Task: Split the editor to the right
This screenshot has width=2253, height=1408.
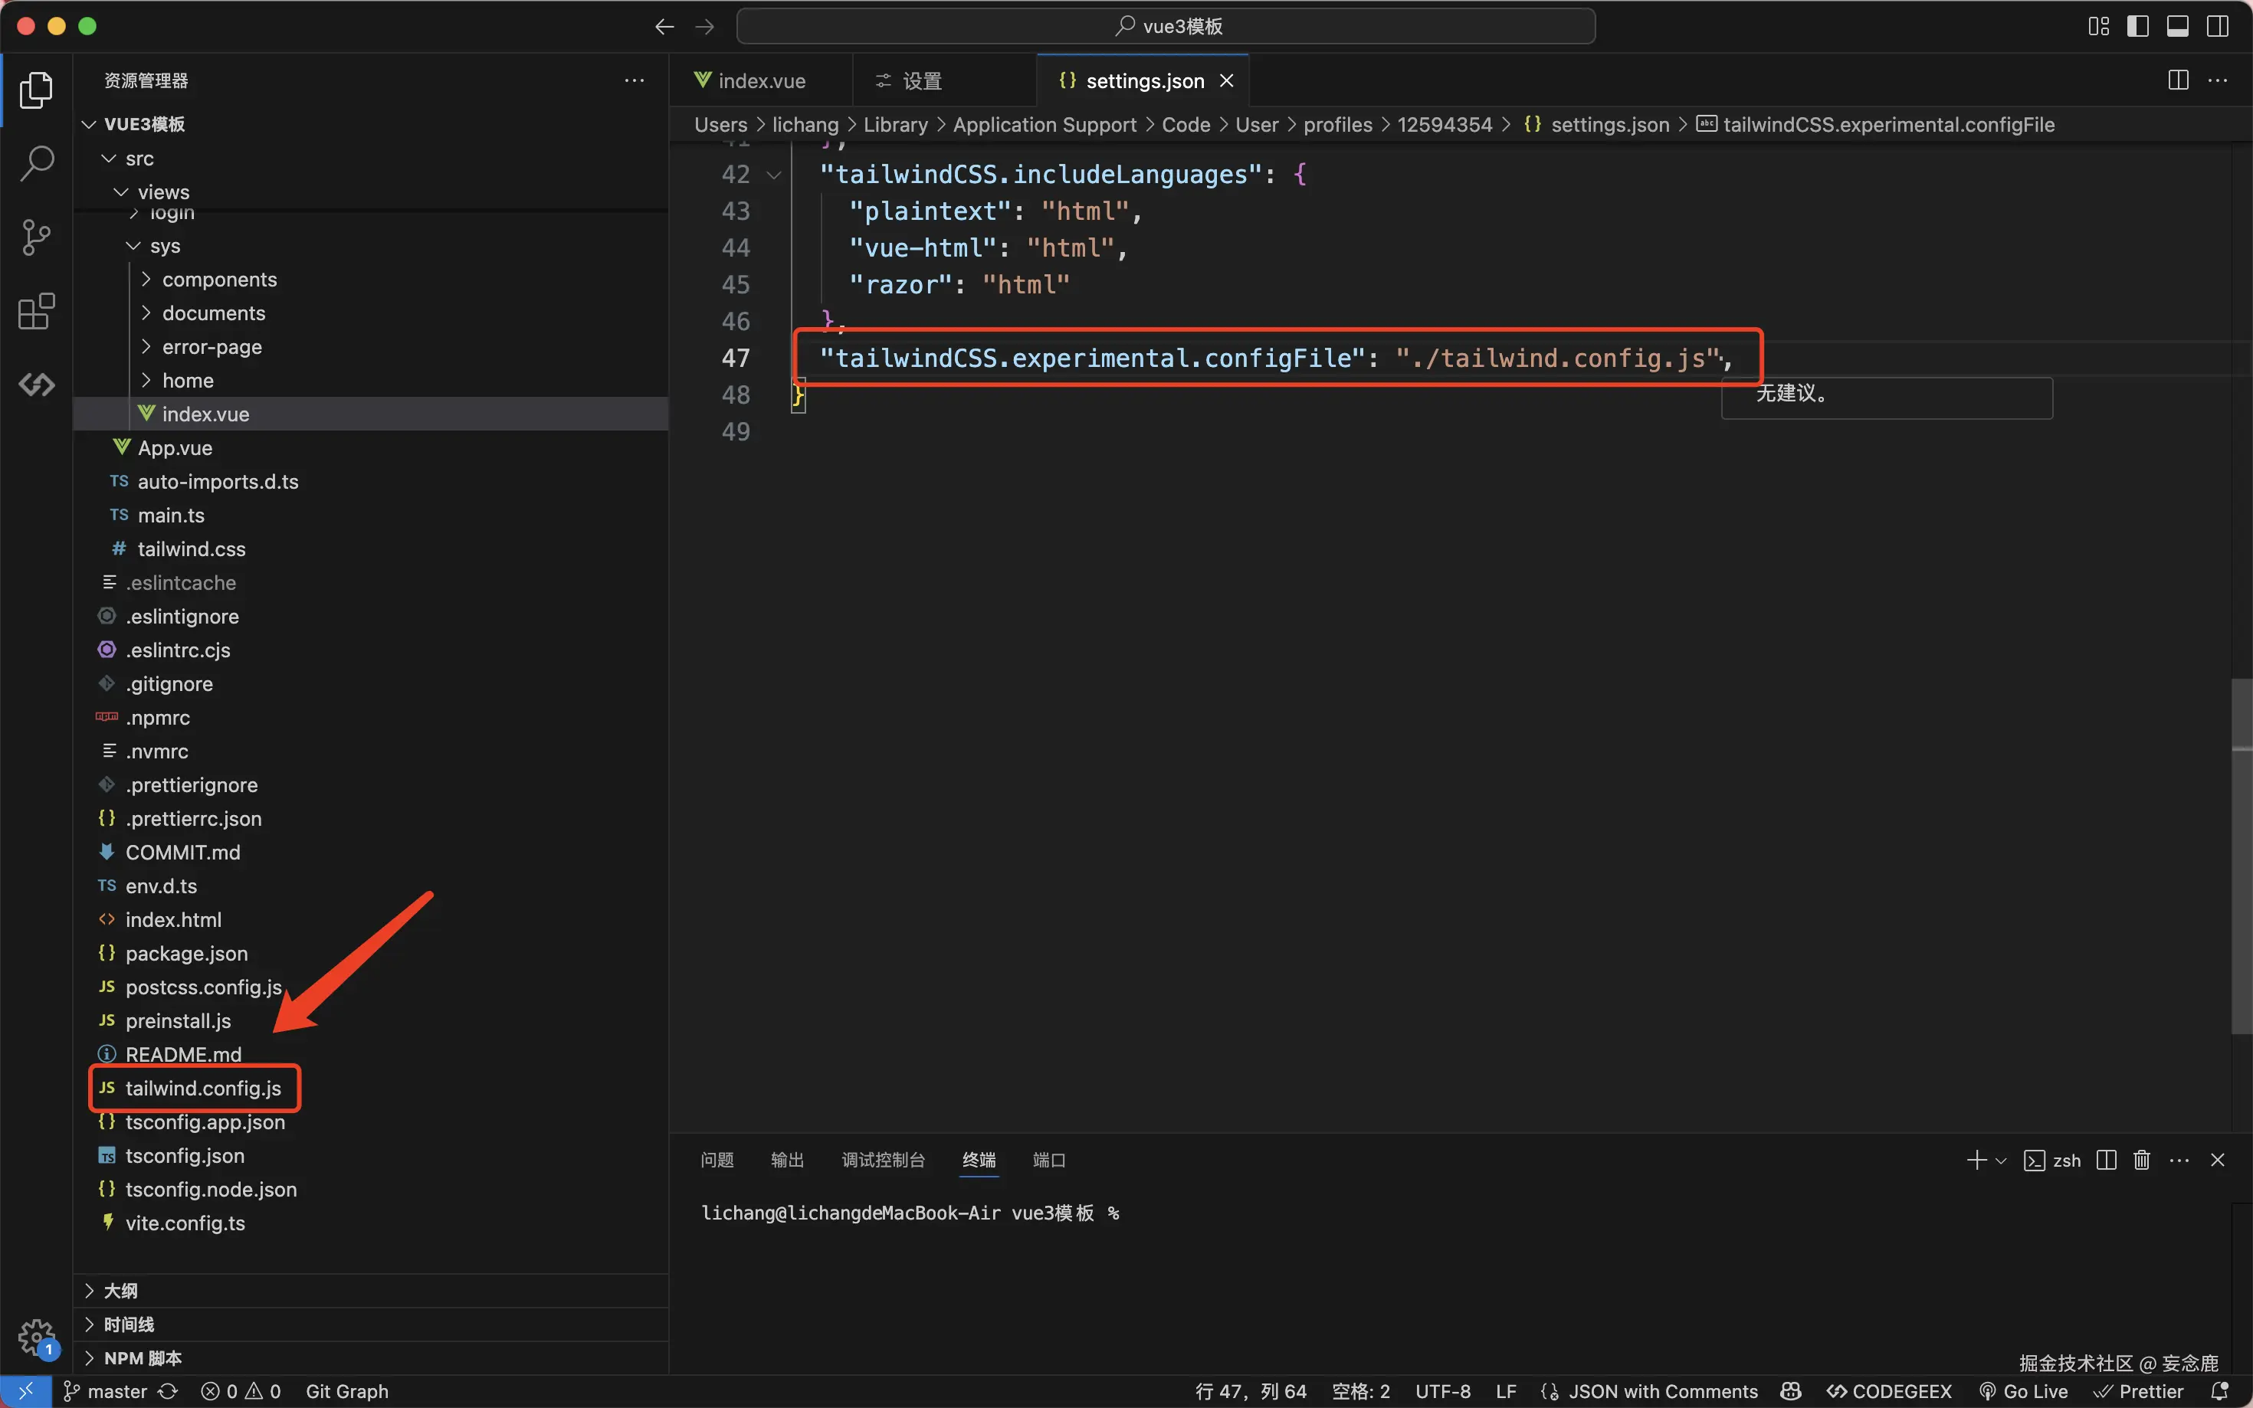Action: pyautogui.click(x=2178, y=80)
